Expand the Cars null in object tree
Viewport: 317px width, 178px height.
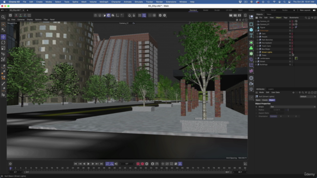[x=258, y=34]
